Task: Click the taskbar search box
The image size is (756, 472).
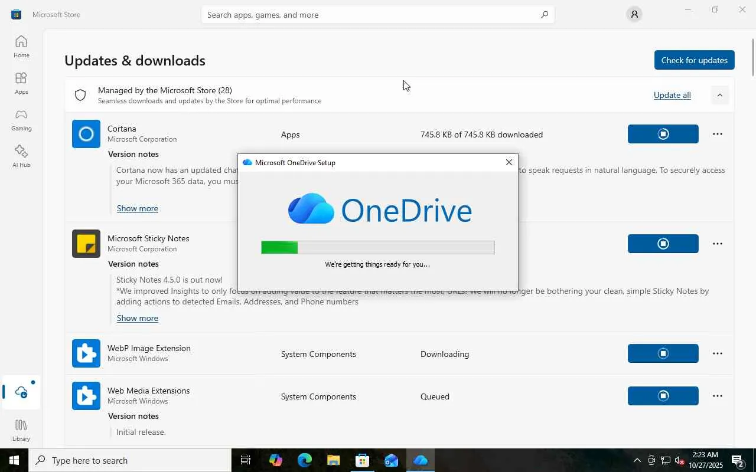Action: click(130, 460)
